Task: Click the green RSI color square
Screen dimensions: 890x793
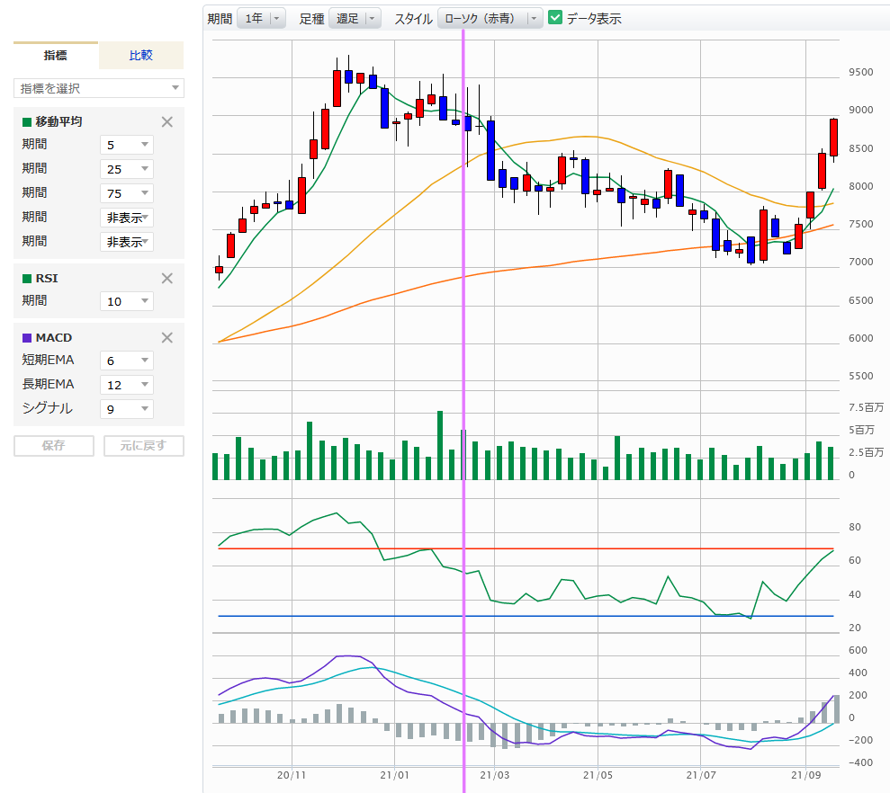Action: click(27, 278)
